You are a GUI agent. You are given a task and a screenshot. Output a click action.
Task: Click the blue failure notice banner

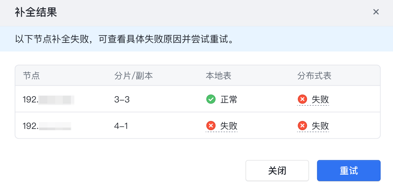(x=197, y=39)
